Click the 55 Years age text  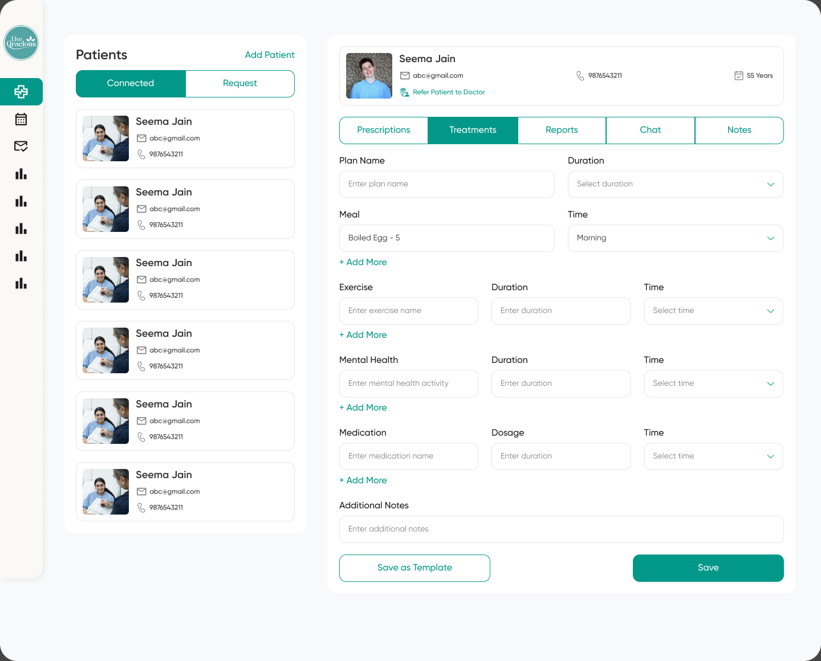760,76
